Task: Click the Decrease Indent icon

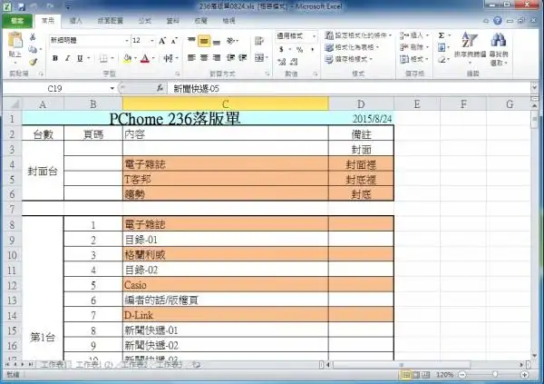Action: tap(230, 57)
